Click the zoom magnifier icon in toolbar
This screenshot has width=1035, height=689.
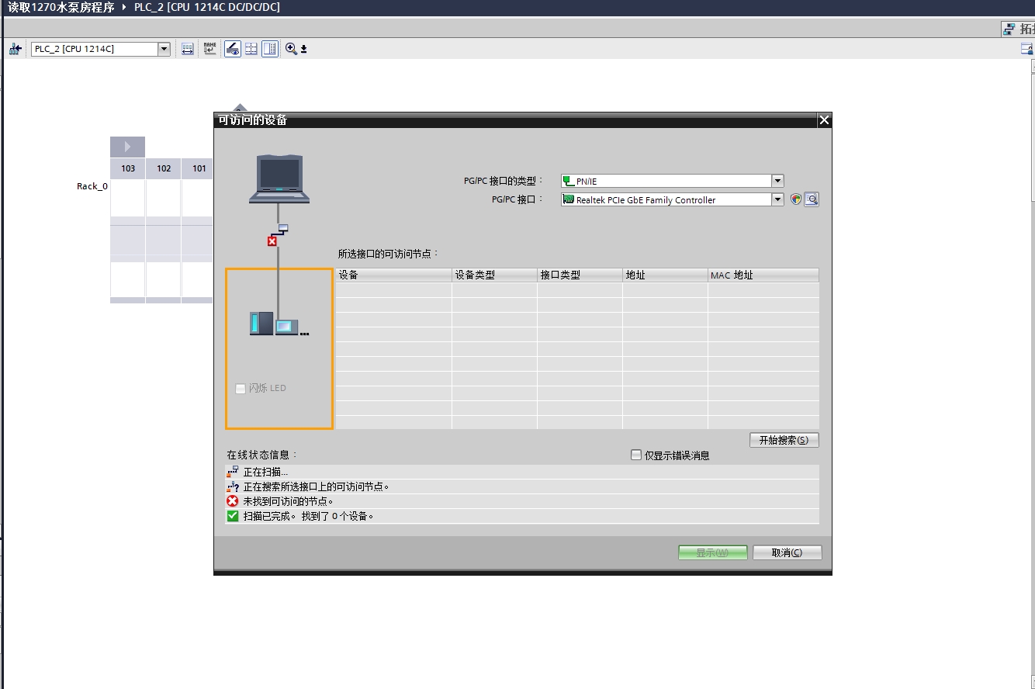tap(291, 49)
